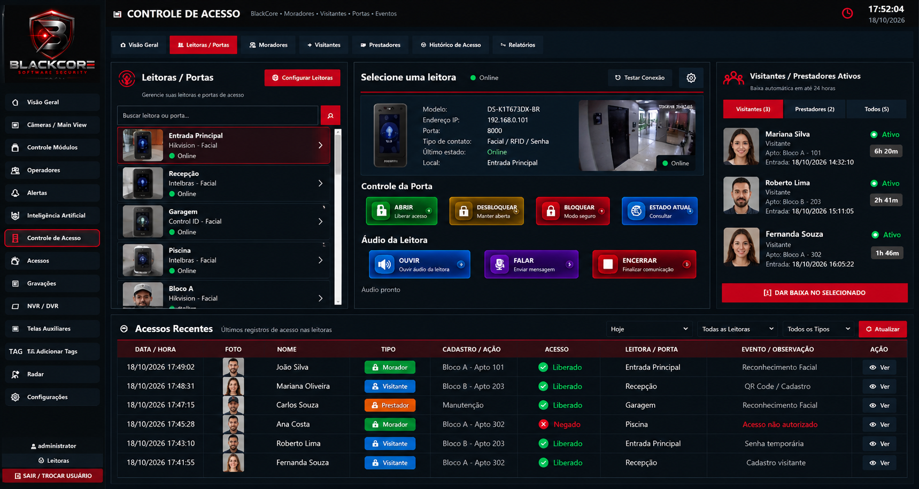
Task: View Mariana Oliveira access record
Action: [x=879, y=386]
